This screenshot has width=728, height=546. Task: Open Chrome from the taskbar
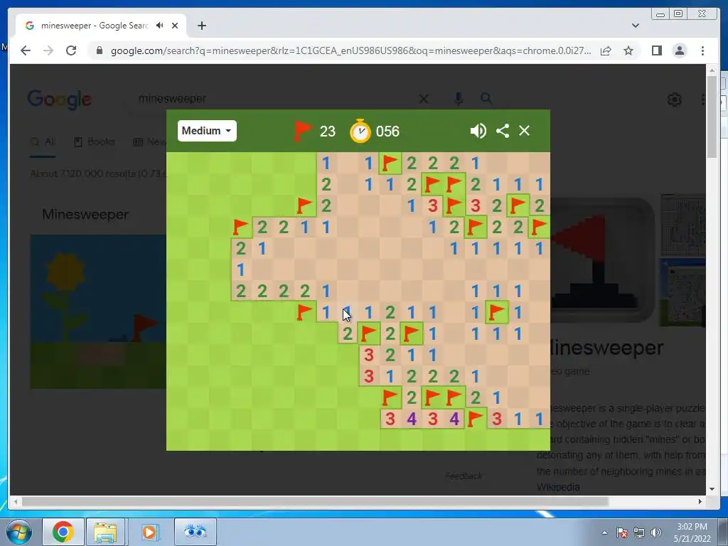point(63,532)
